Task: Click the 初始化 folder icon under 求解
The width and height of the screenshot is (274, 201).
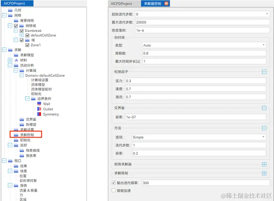Action: [x=16, y=140]
